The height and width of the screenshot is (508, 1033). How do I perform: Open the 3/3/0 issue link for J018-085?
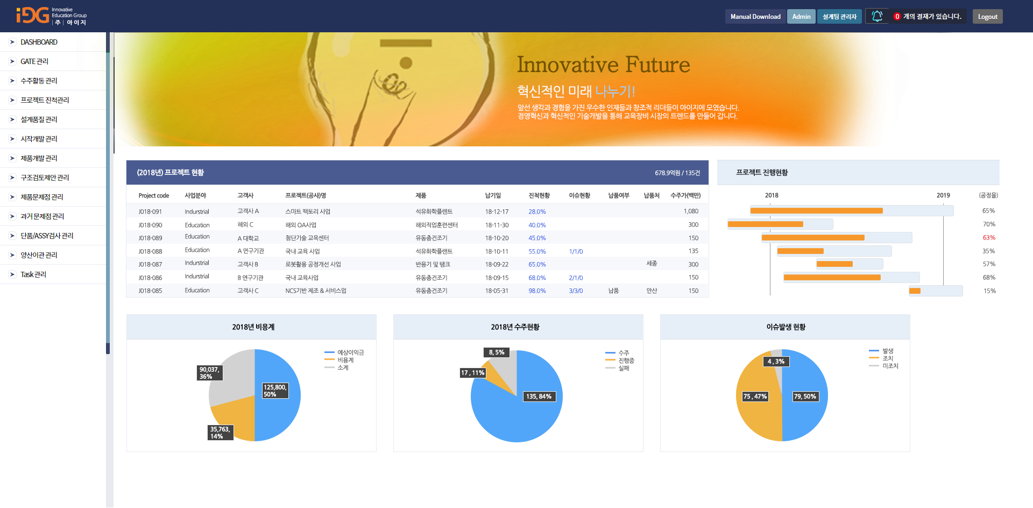coord(576,291)
